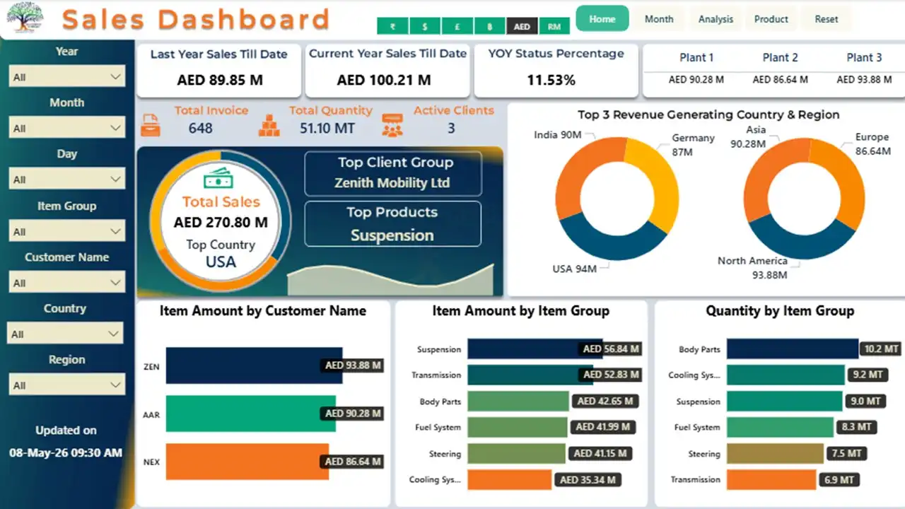905x509 pixels.
Task: Click the Active Clients people icon
Action: coord(392,125)
